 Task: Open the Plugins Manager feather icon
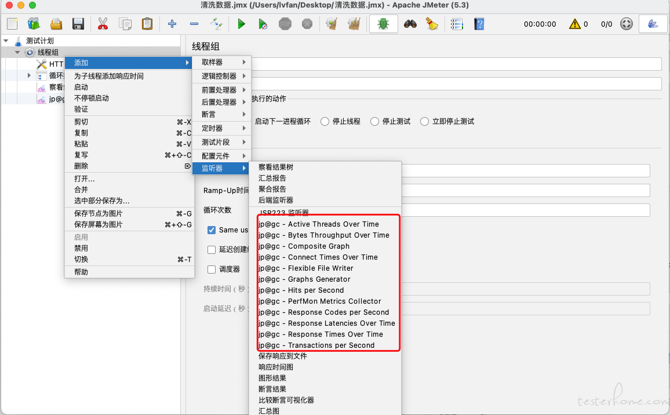(653, 24)
